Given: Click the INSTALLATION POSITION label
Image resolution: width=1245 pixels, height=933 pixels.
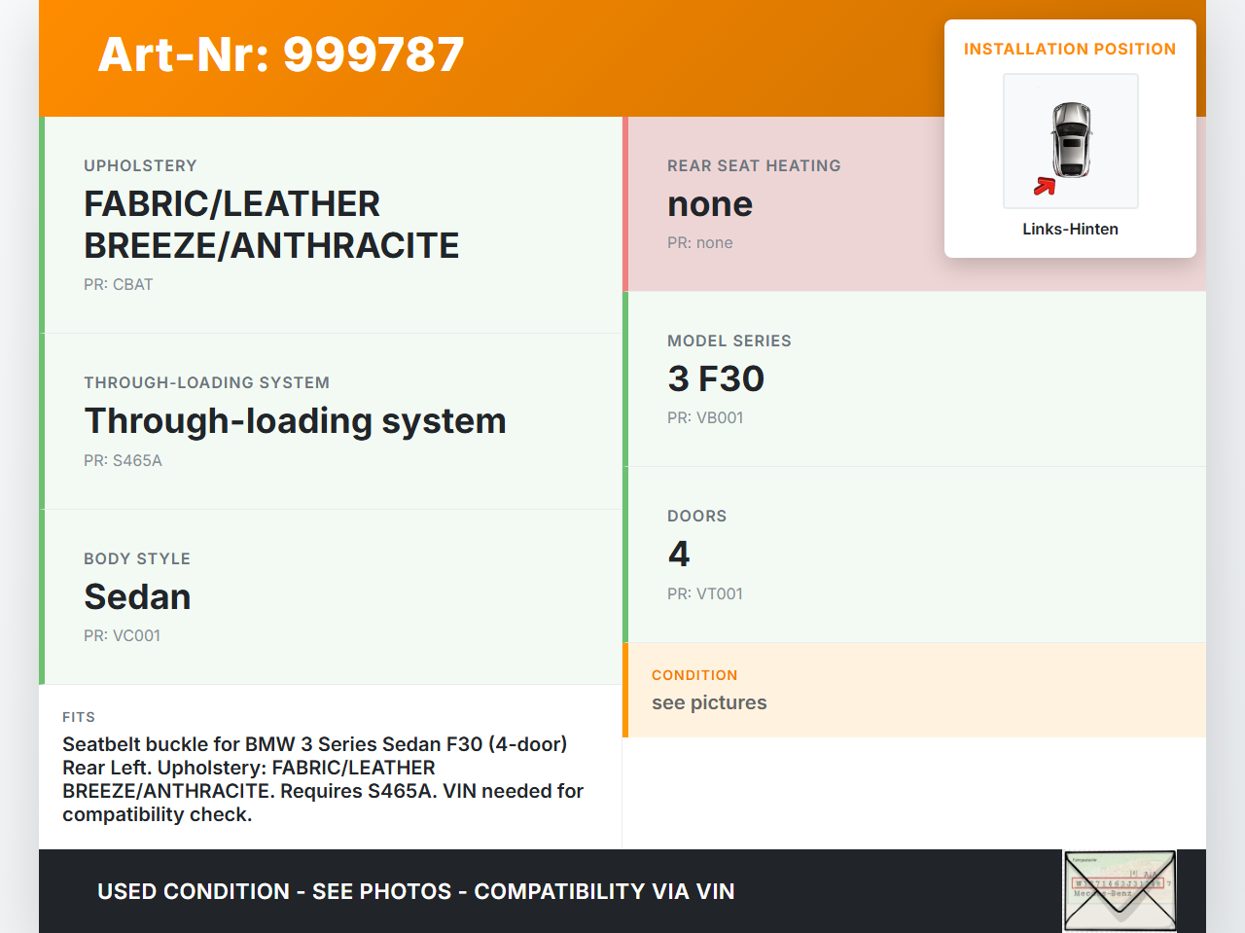Looking at the screenshot, I should 1070,49.
